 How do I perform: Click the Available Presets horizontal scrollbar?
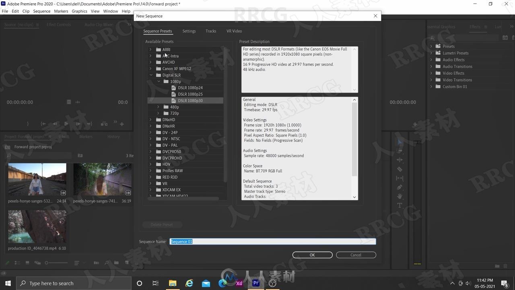pyautogui.click(x=184, y=198)
